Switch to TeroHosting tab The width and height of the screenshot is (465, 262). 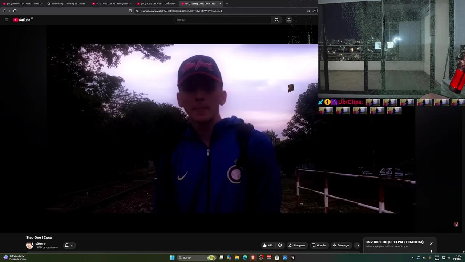66,4
